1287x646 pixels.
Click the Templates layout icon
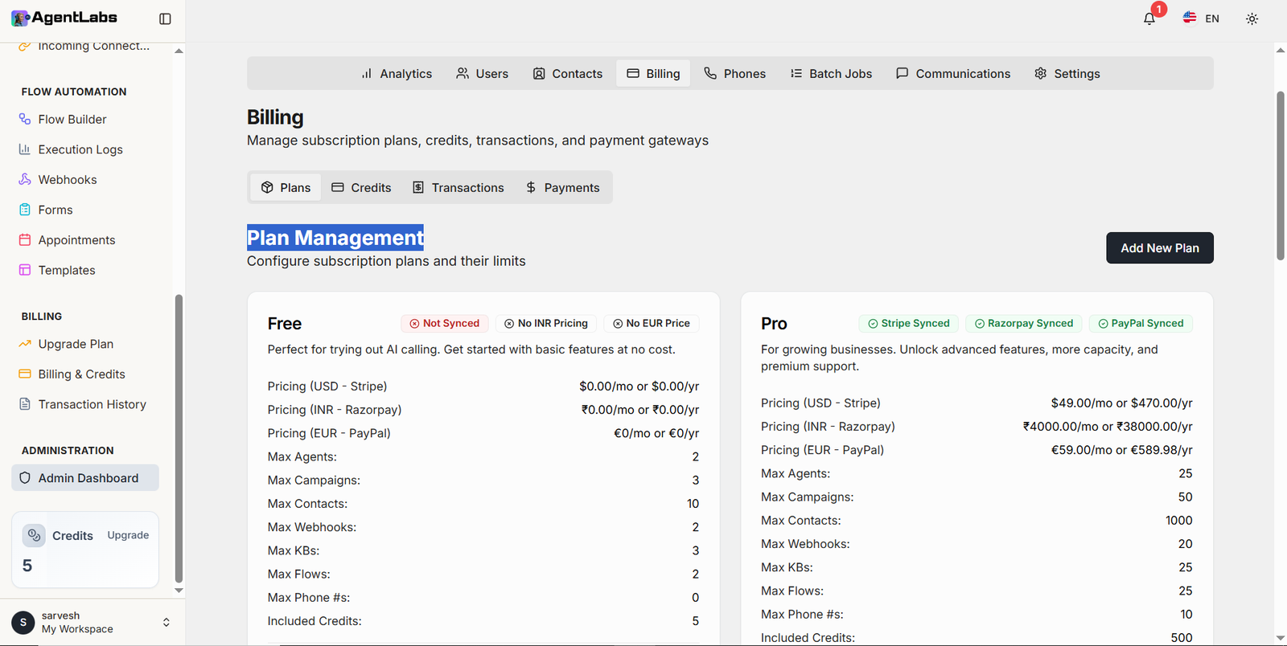click(25, 270)
